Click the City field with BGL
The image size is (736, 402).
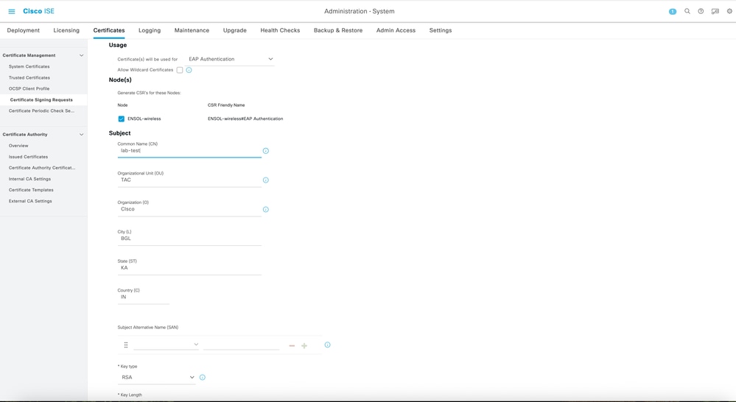point(189,239)
